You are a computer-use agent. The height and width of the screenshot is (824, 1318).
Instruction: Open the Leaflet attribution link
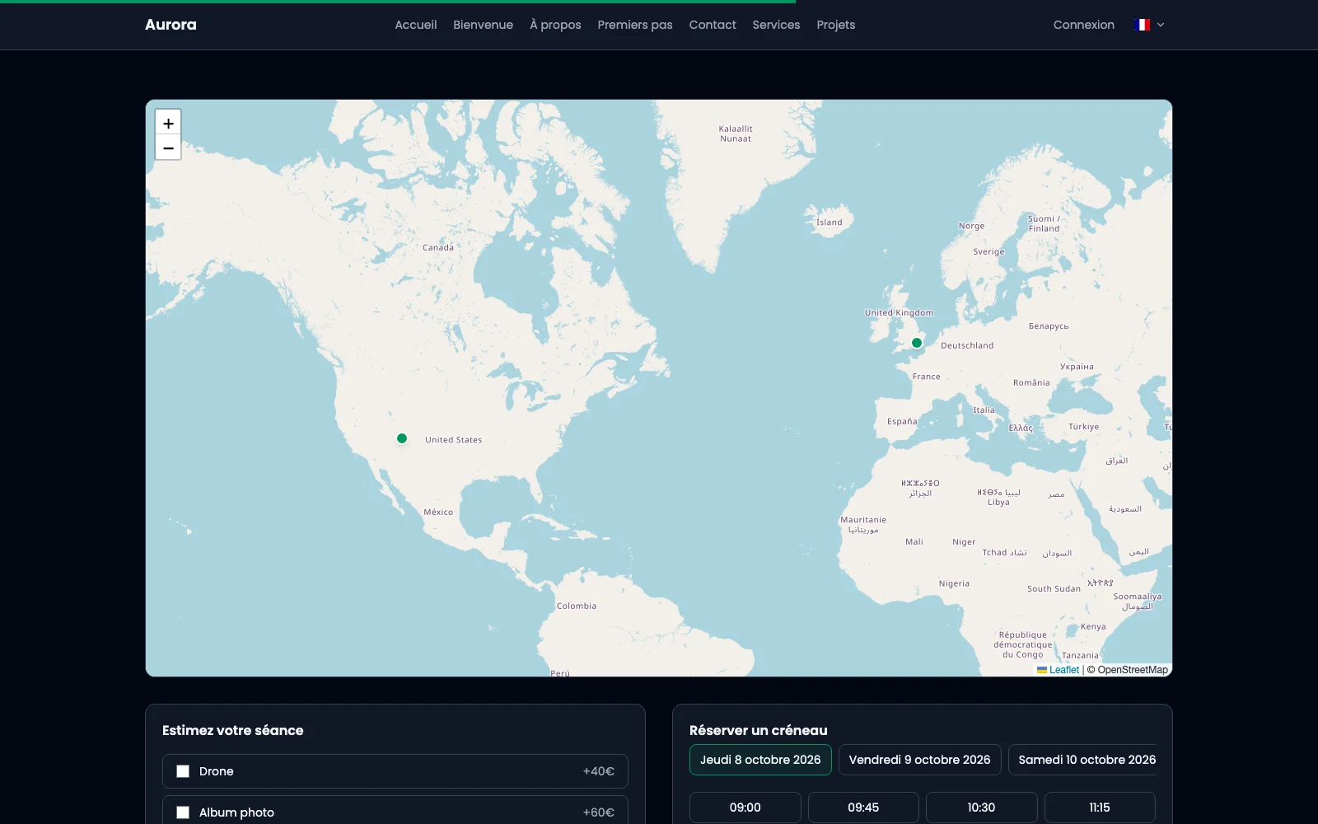[x=1063, y=670]
